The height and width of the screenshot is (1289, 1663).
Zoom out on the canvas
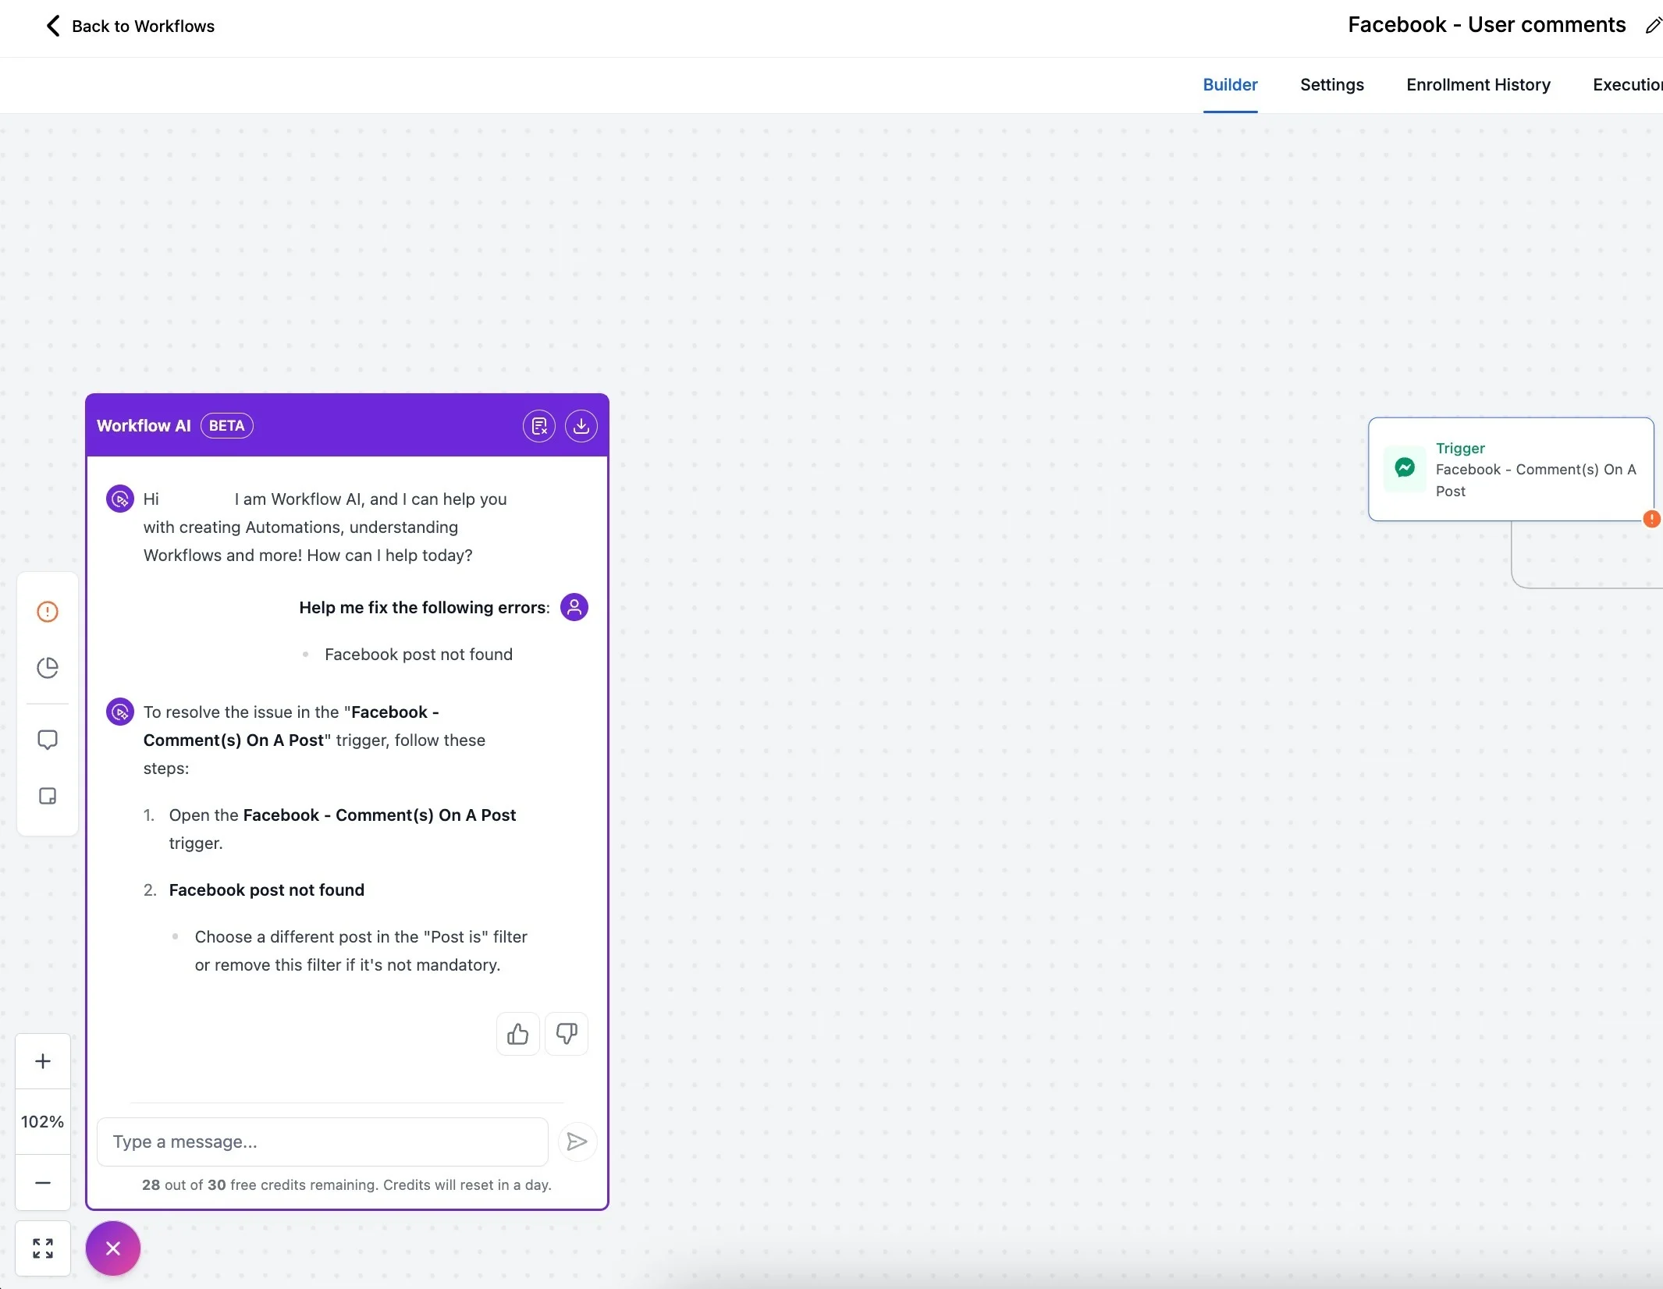pyautogui.click(x=43, y=1183)
